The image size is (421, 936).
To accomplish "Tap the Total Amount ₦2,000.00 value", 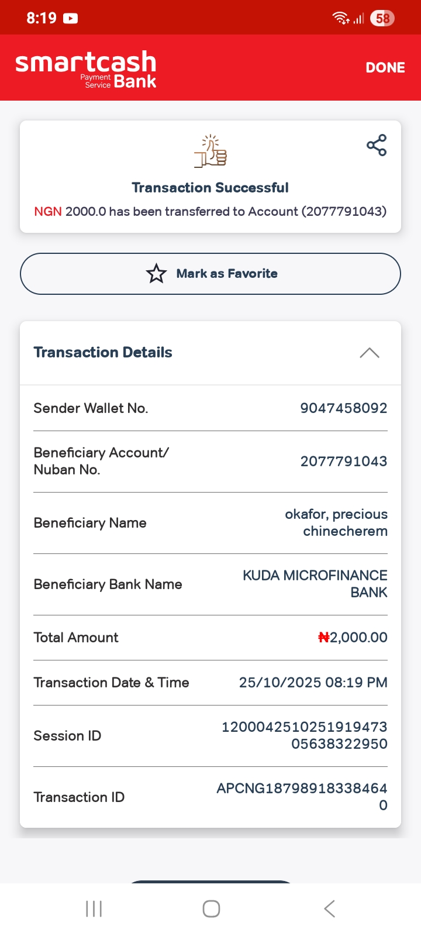I will pos(353,638).
